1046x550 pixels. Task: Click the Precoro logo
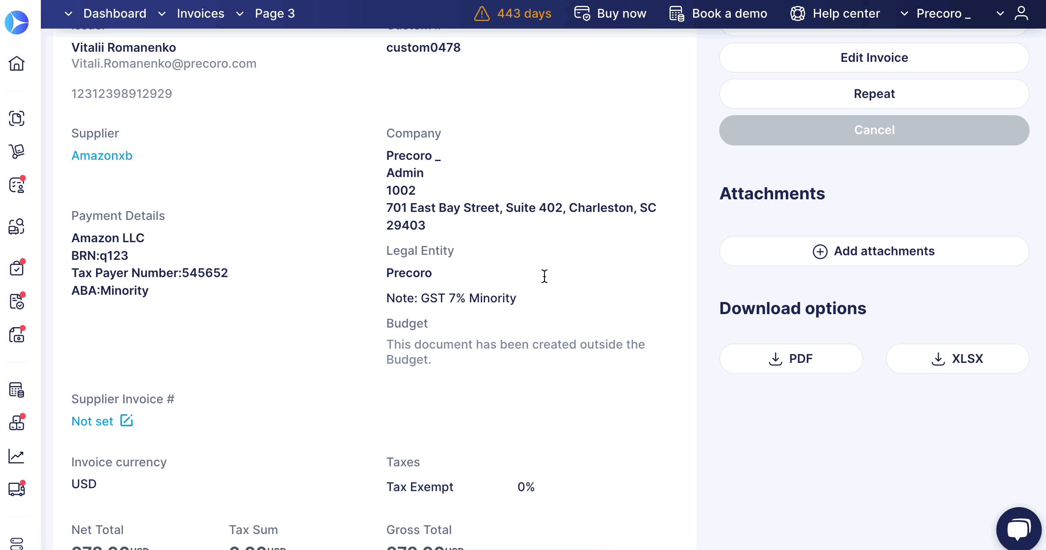click(16, 22)
